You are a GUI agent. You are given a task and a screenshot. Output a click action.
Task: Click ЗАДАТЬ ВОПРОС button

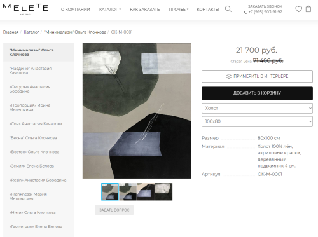(x=114, y=210)
